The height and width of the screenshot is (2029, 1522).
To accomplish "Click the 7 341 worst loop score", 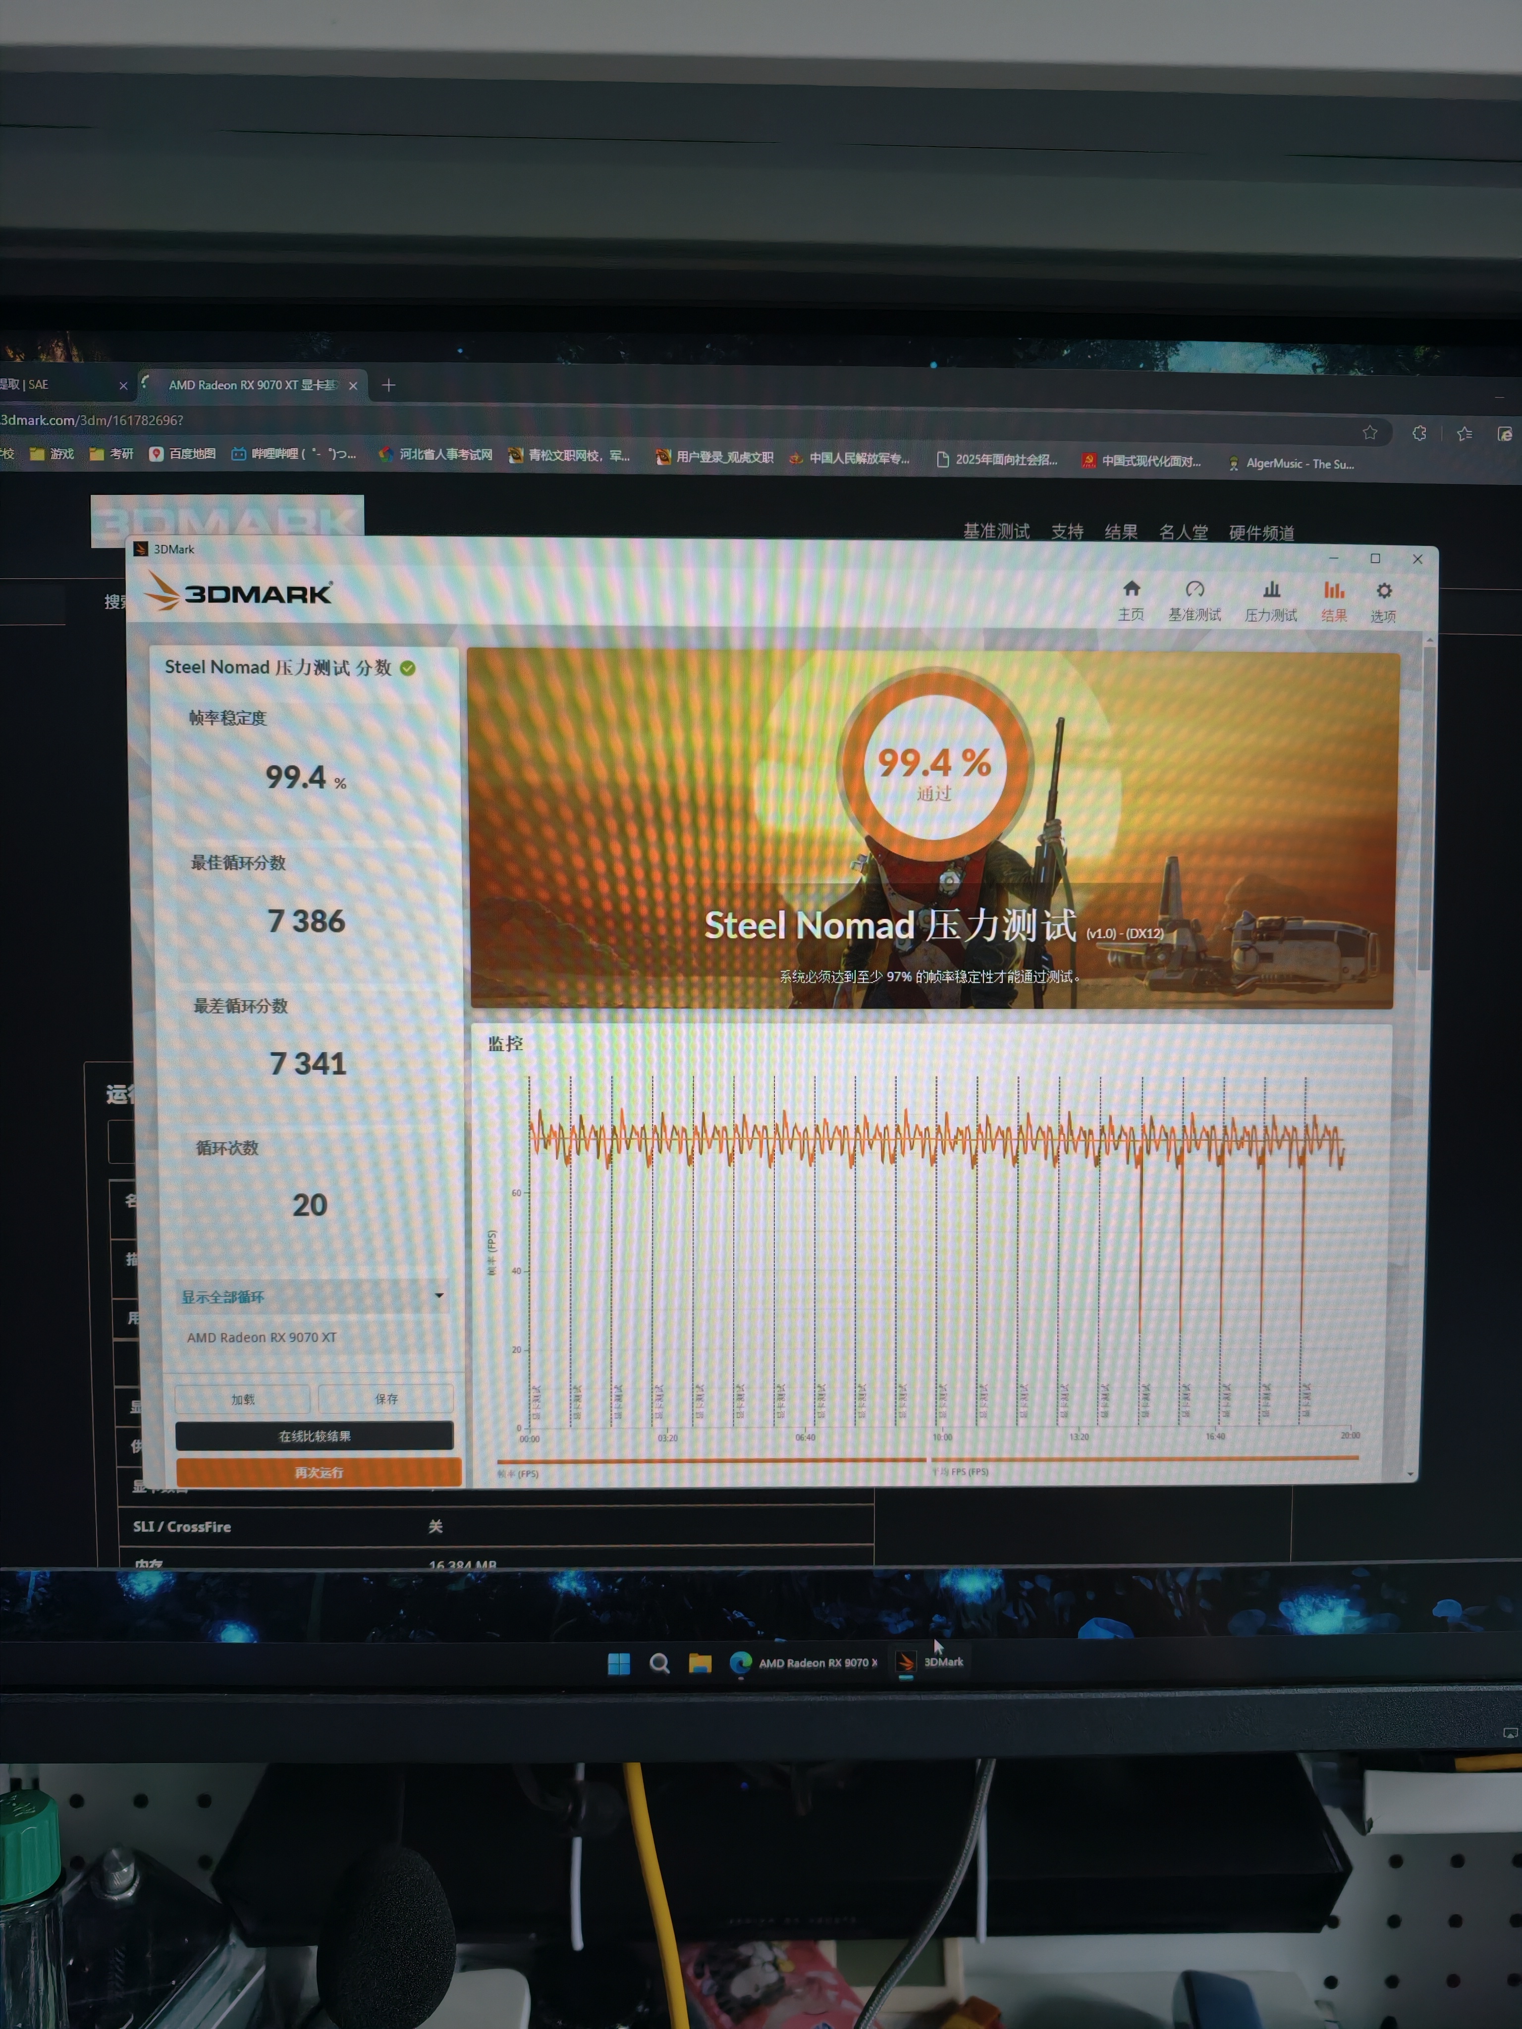I will tap(308, 1063).
